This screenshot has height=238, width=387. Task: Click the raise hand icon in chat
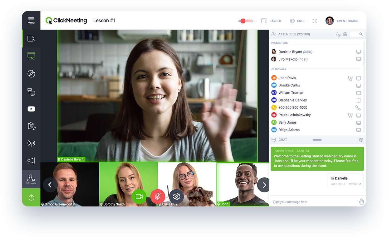click(361, 202)
